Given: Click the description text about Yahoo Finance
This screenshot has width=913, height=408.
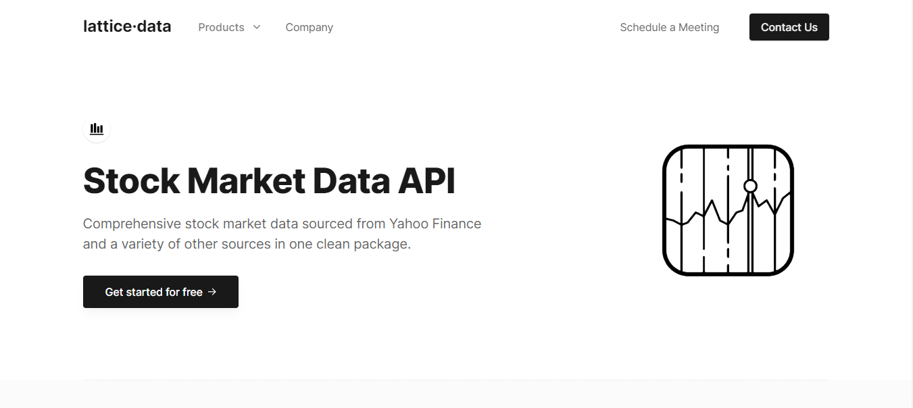Looking at the screenshot, I should (282, 233).
